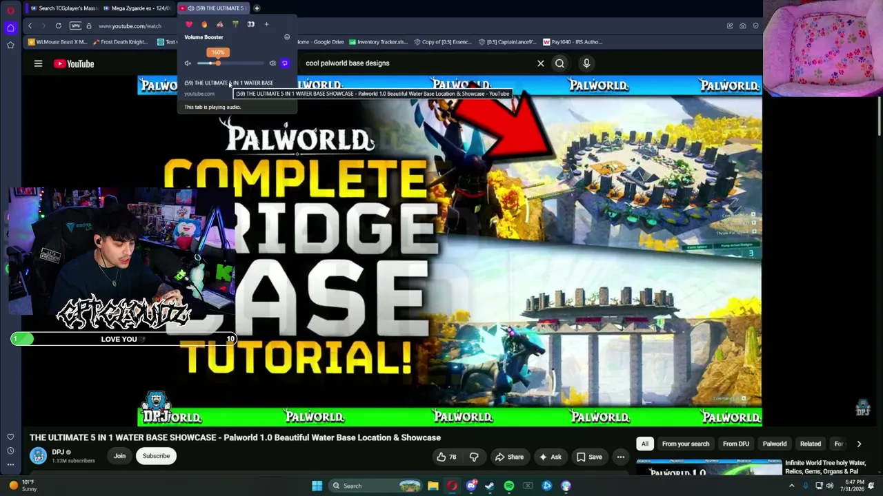The height and width of the screenshot is (496, 883).
Task: Open the weather widget showing Sunny
Action: click(22, 486)
